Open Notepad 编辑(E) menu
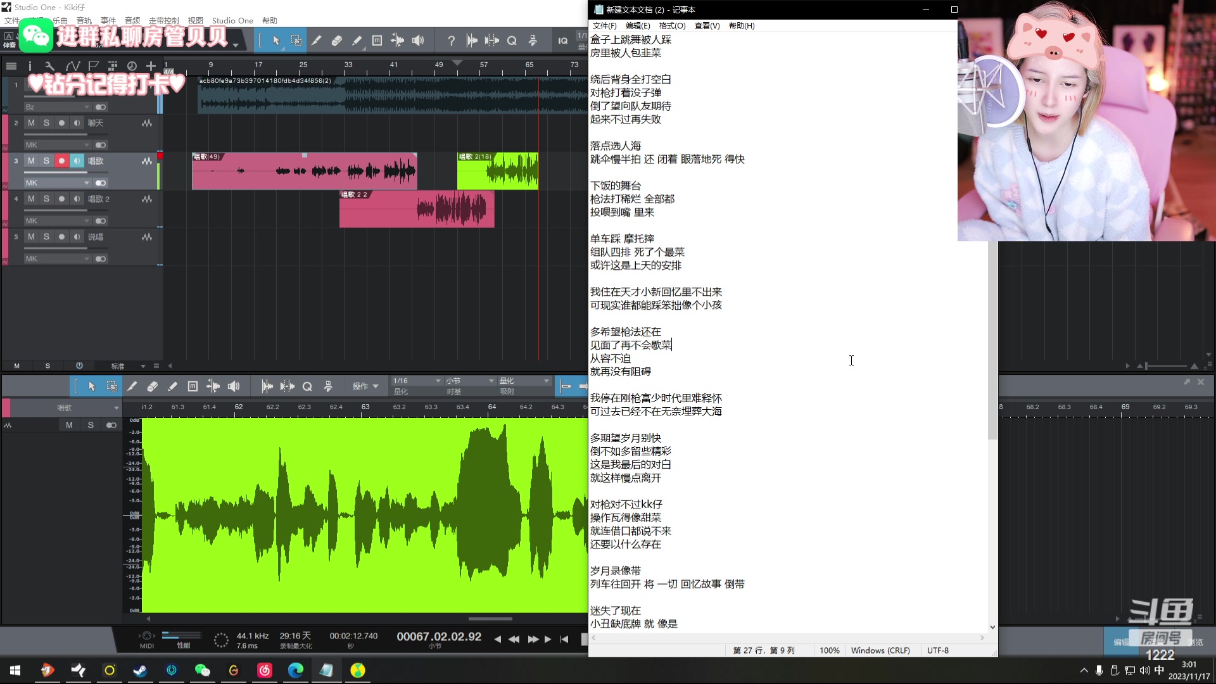The height and width of the screenshot is (684, 1216). click(x=638, y=26)
